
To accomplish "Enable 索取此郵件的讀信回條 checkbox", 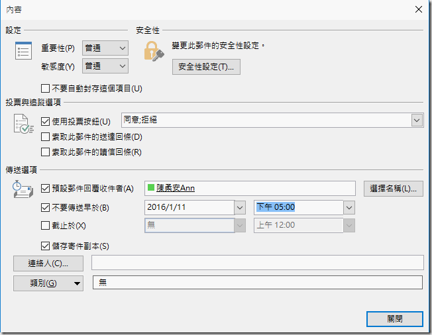I will coord(46,152).
